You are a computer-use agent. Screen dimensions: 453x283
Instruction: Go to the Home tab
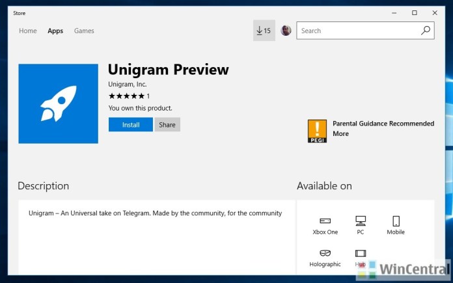click(x=28, y=31)
